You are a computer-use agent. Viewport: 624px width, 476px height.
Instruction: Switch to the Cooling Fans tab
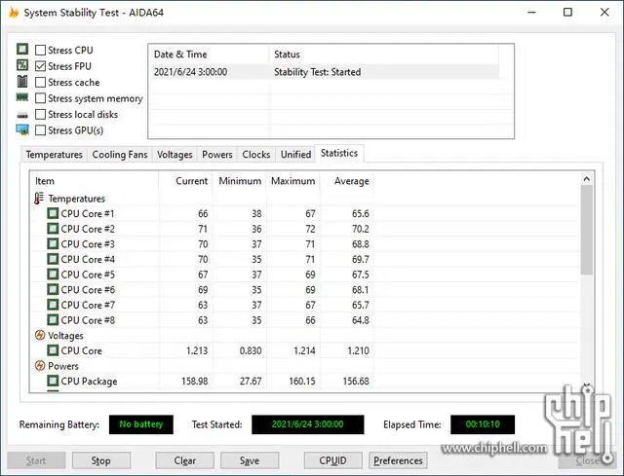[120, 155]
